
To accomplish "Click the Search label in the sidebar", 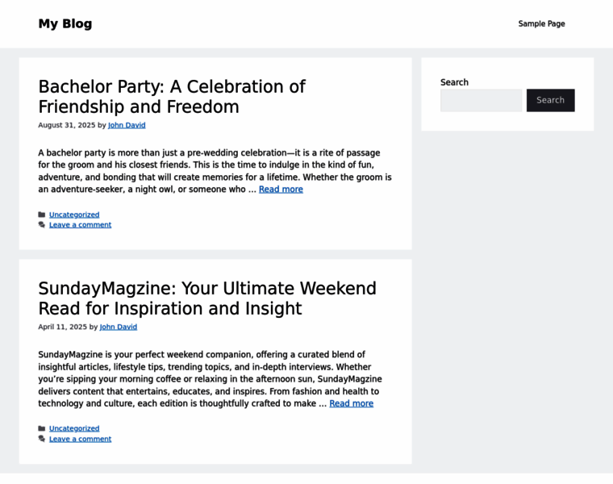I will coord(454,82).
